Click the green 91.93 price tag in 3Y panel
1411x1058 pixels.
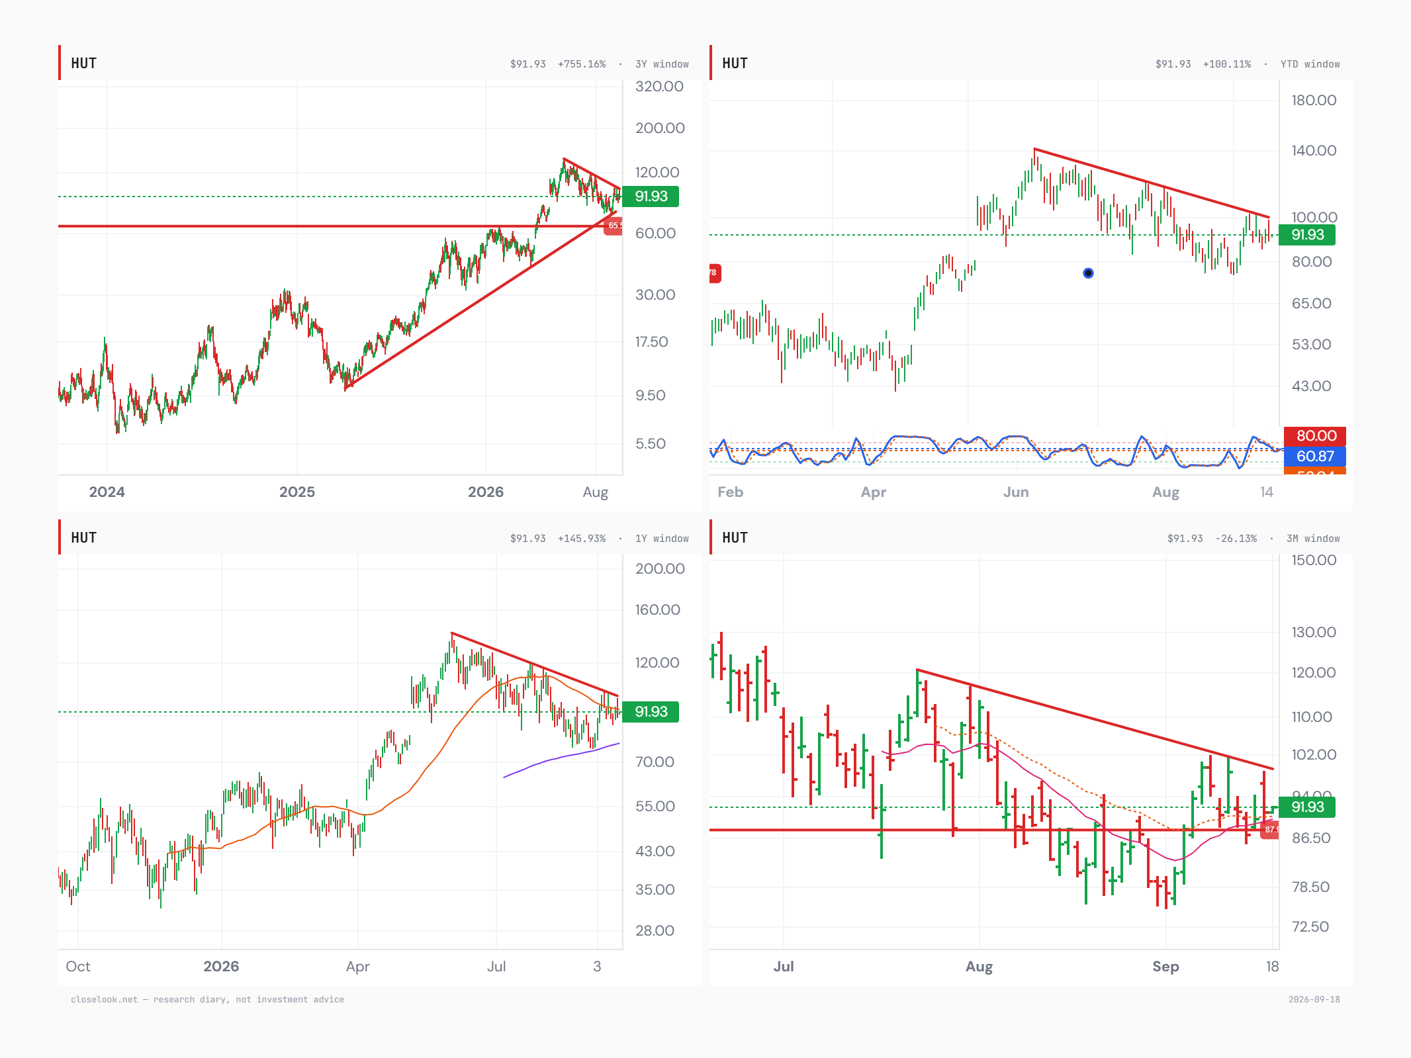coord(651,197)
